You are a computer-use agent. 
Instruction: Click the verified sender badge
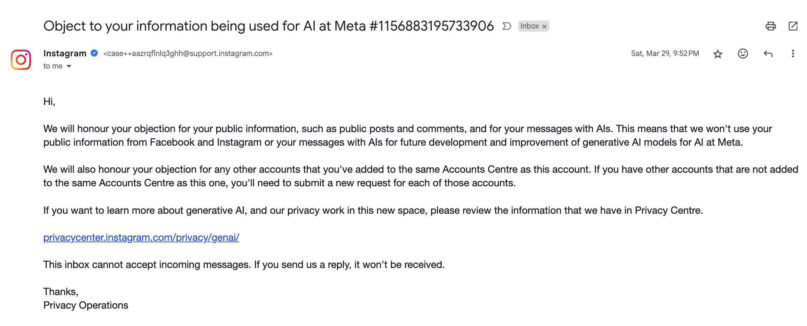[x=94, y=53]
